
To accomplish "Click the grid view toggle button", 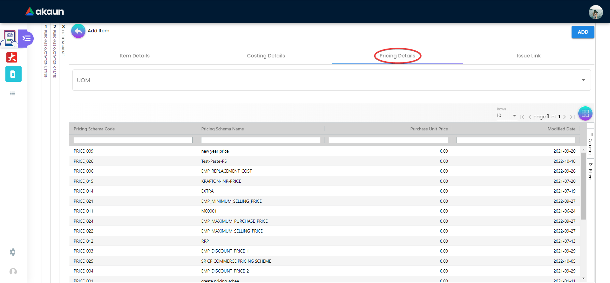I will point(585,114).
